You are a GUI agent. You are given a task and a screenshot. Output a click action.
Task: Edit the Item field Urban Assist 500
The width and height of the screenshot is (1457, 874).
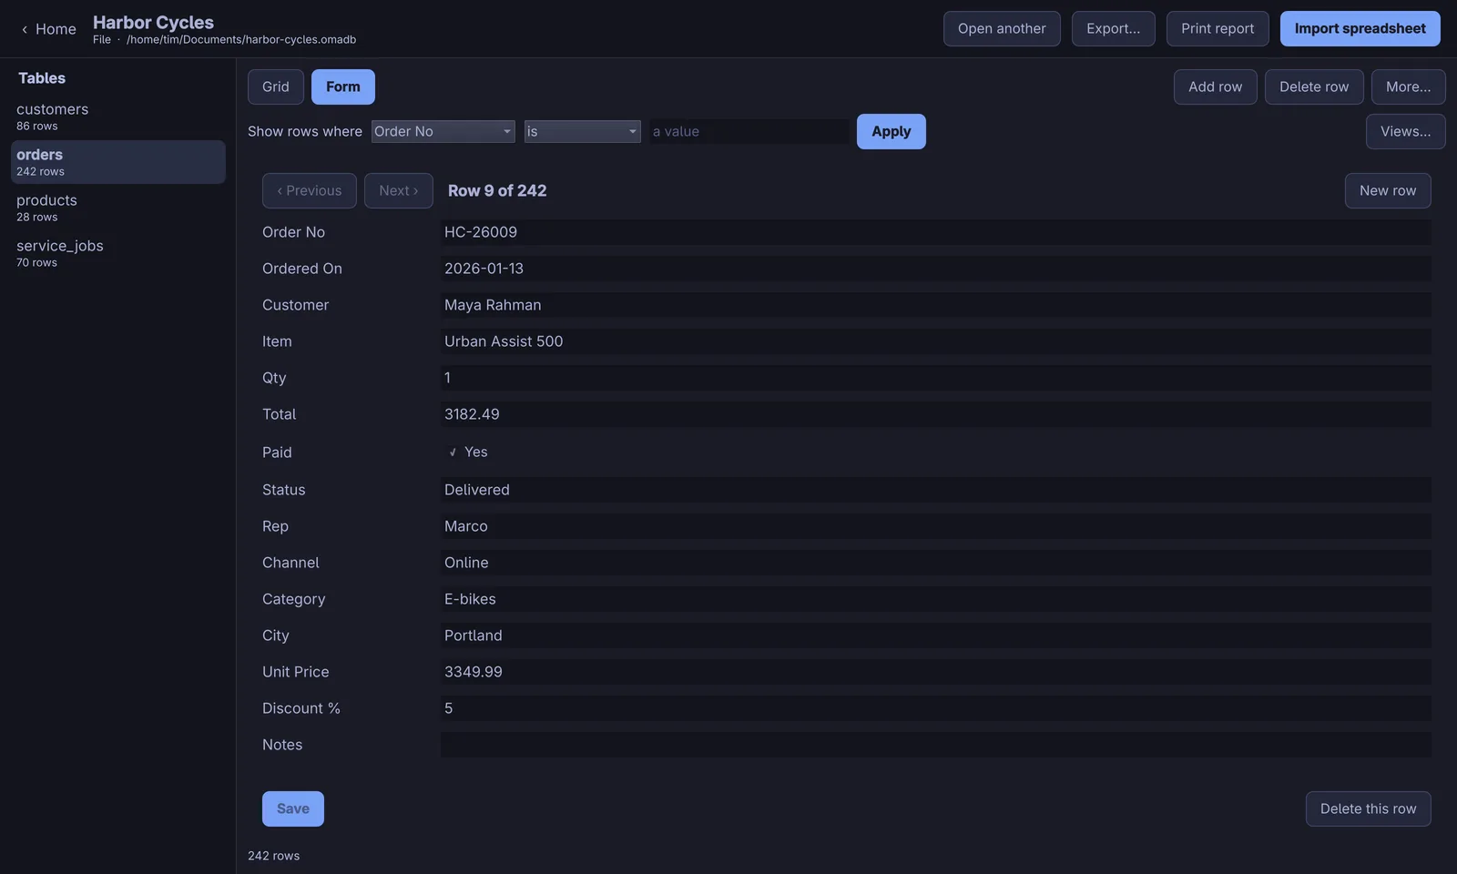tap(936, 341)
